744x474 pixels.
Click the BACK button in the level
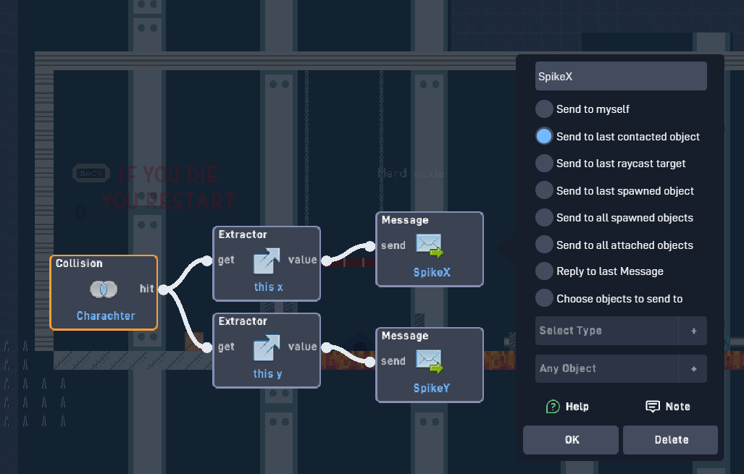(91, 173)
